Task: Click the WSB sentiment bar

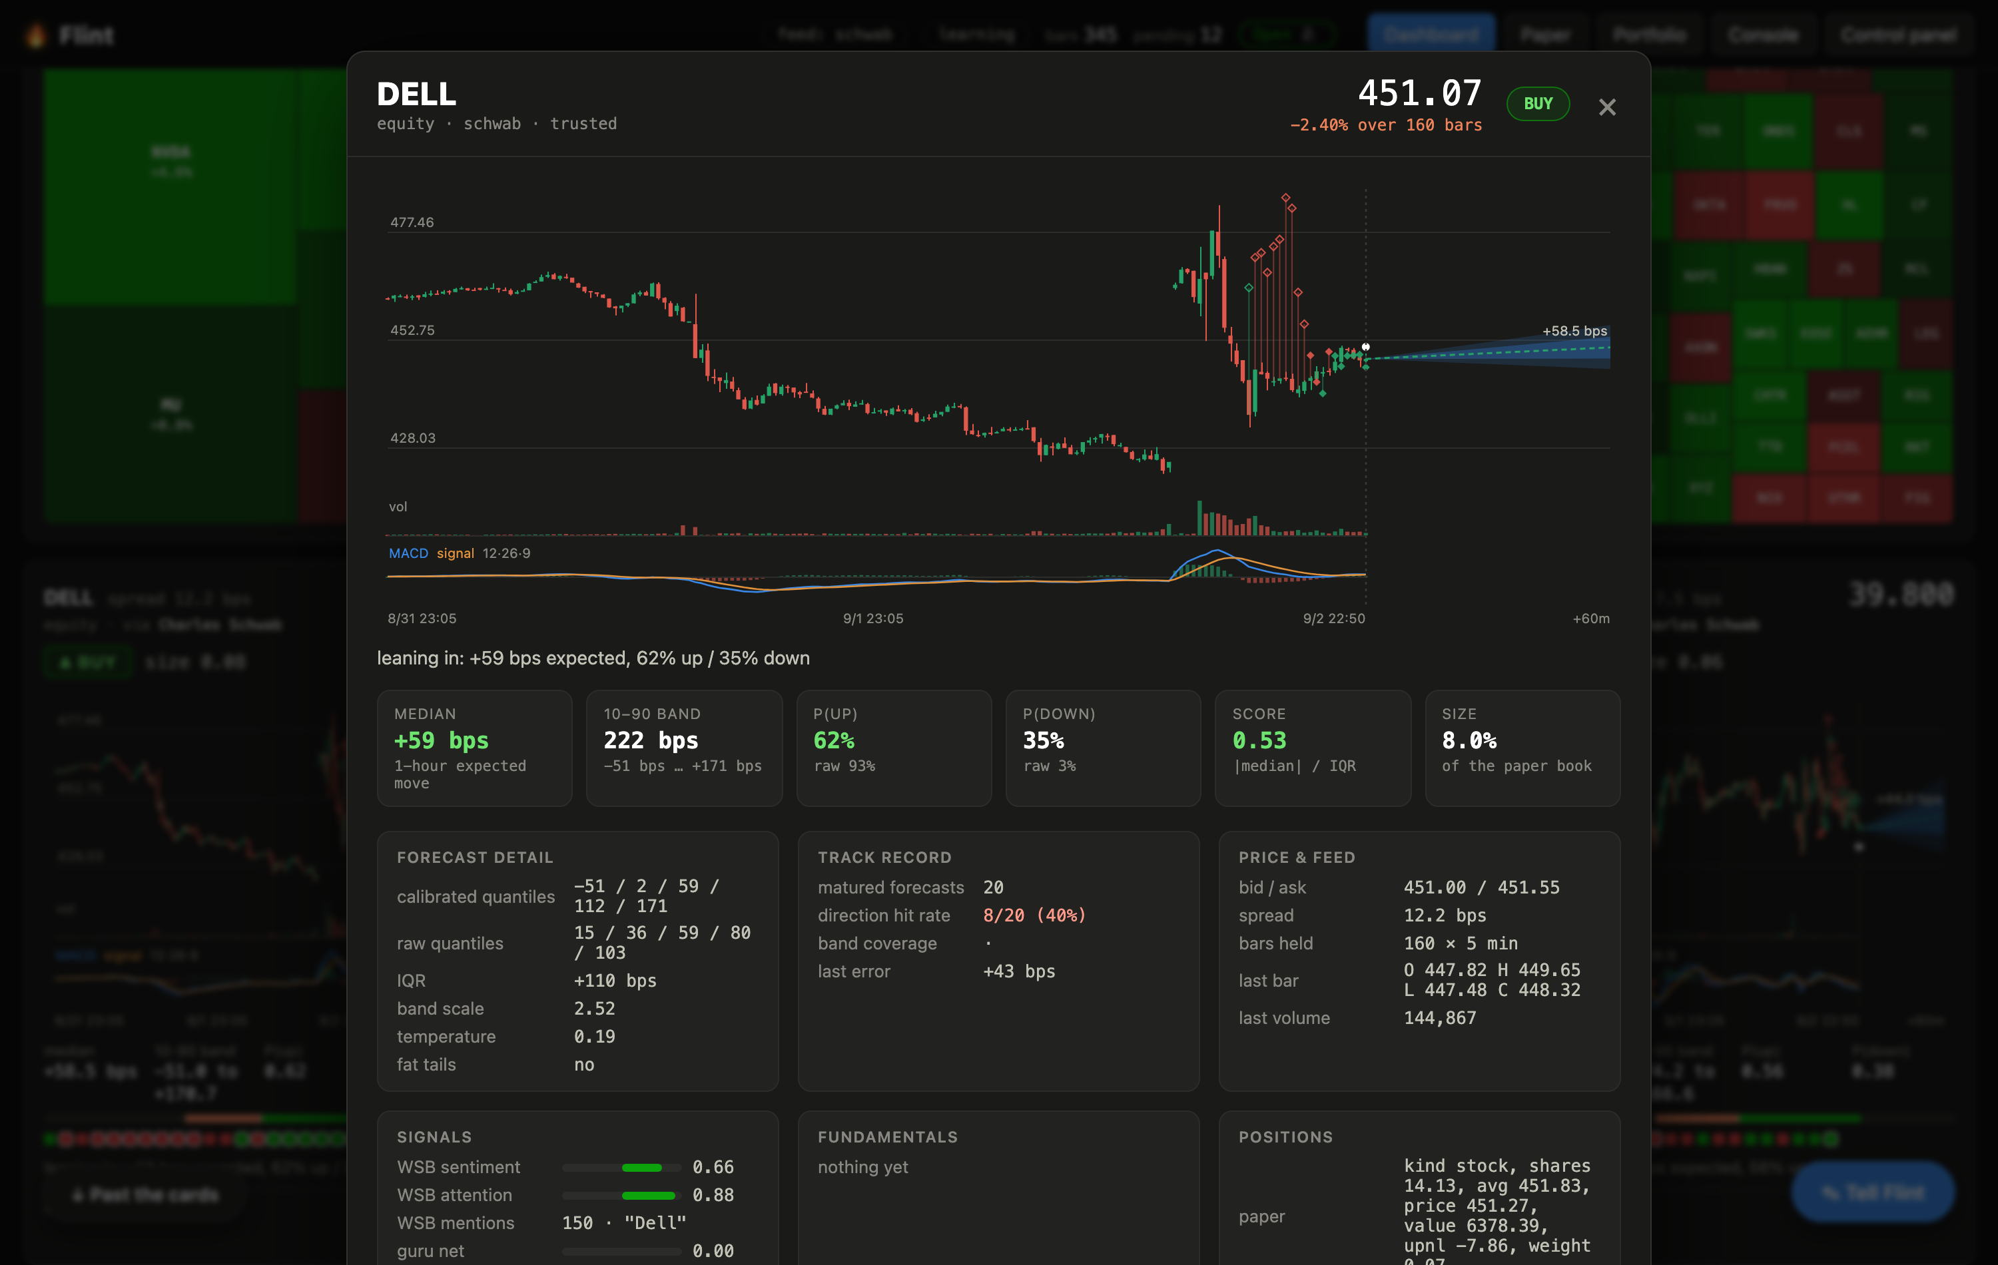Action: pos(621,1168)
